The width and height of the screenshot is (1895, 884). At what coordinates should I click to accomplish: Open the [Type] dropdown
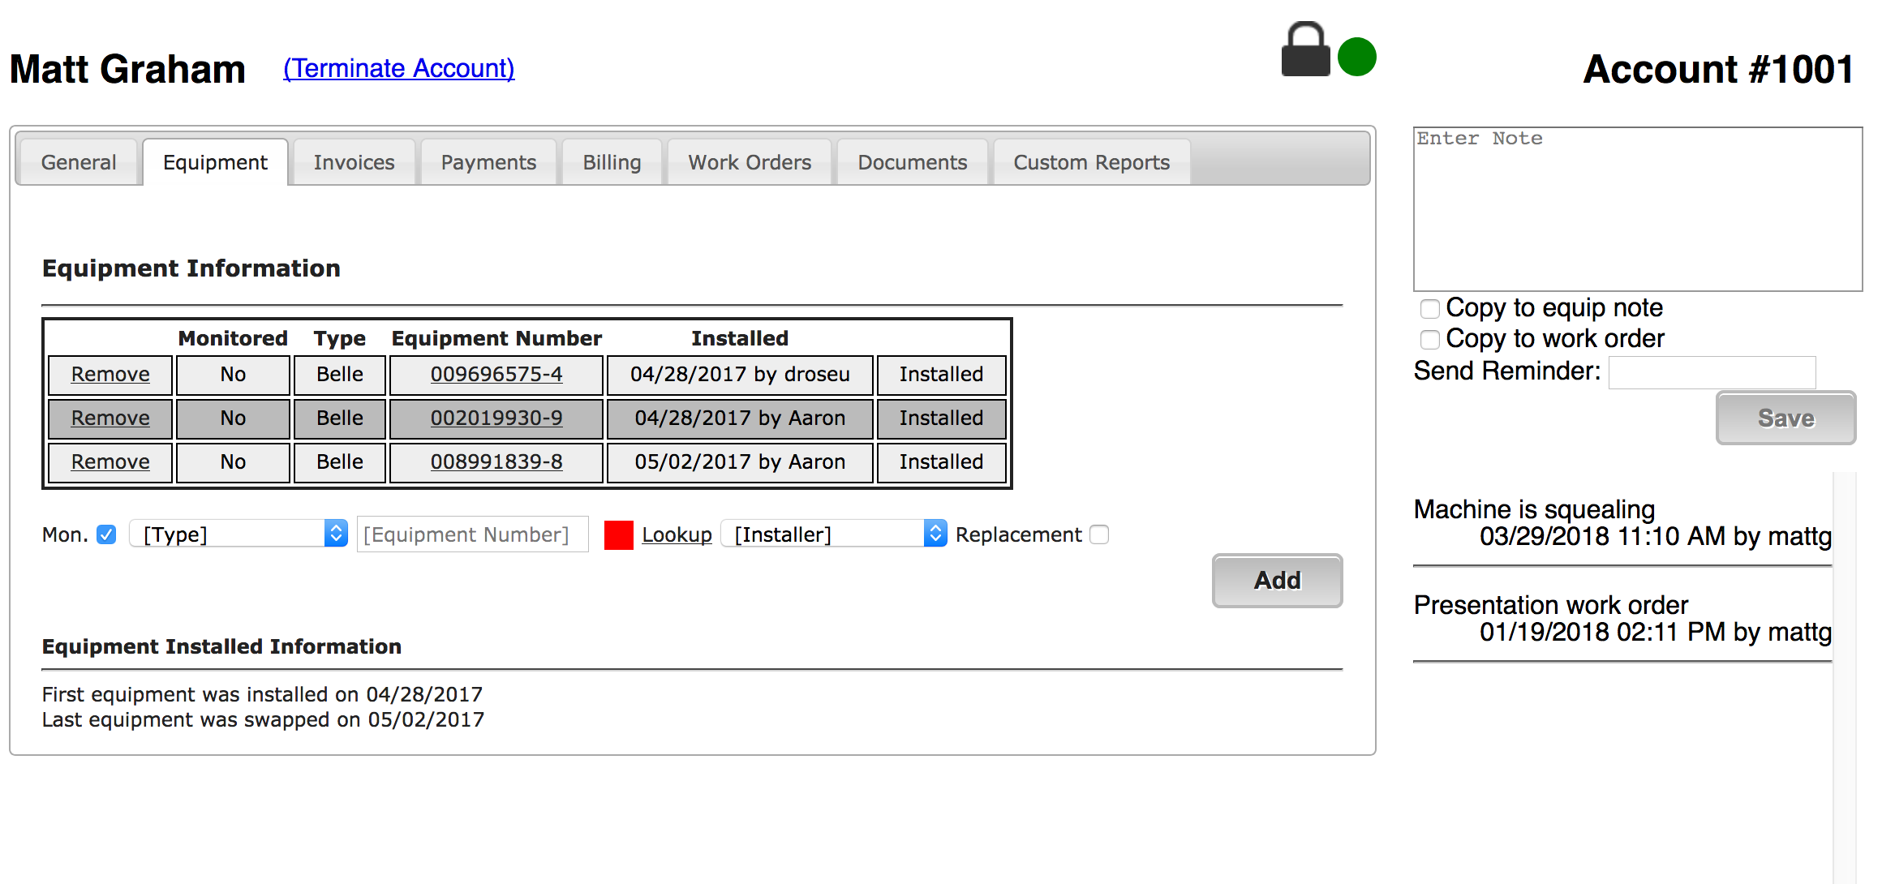[238, 534]
